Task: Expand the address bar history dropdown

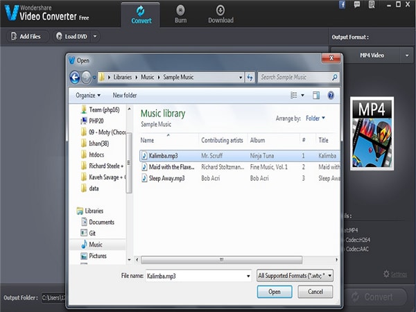Action: (241, 78)
